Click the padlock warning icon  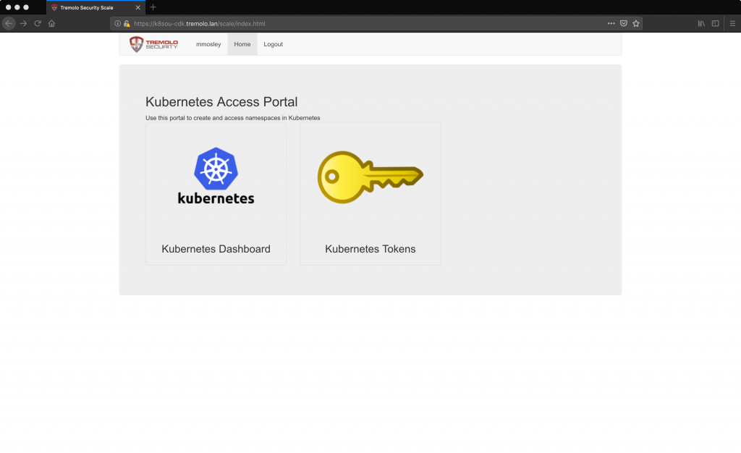127,23
